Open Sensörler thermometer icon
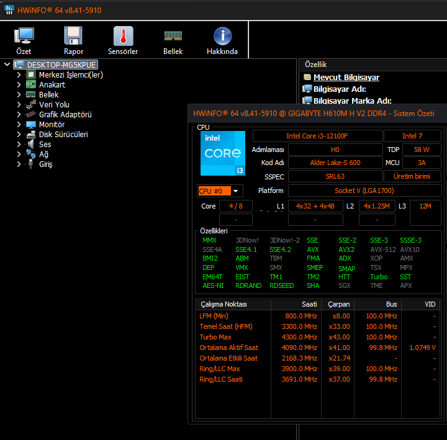Viewport: 447px width, 440px height. [x=123, y=36]
